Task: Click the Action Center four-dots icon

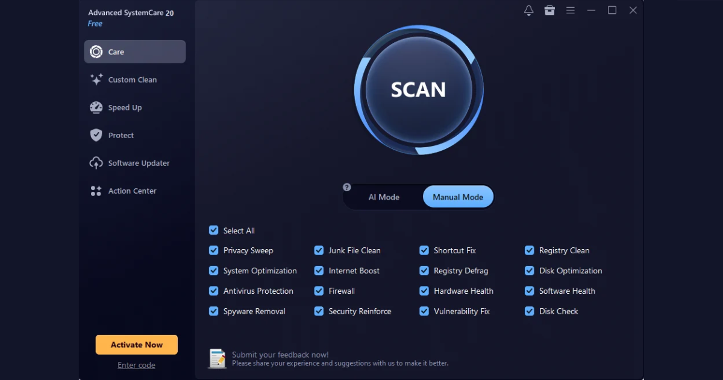Action: coord(96,191)
